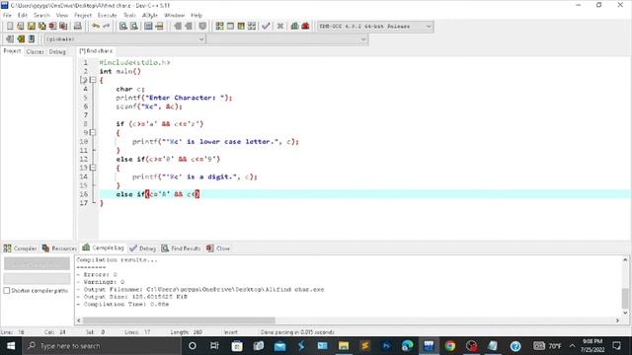Select the find char.c editor tab
This screenshot has height=355, width=632.
pos(96,51)
